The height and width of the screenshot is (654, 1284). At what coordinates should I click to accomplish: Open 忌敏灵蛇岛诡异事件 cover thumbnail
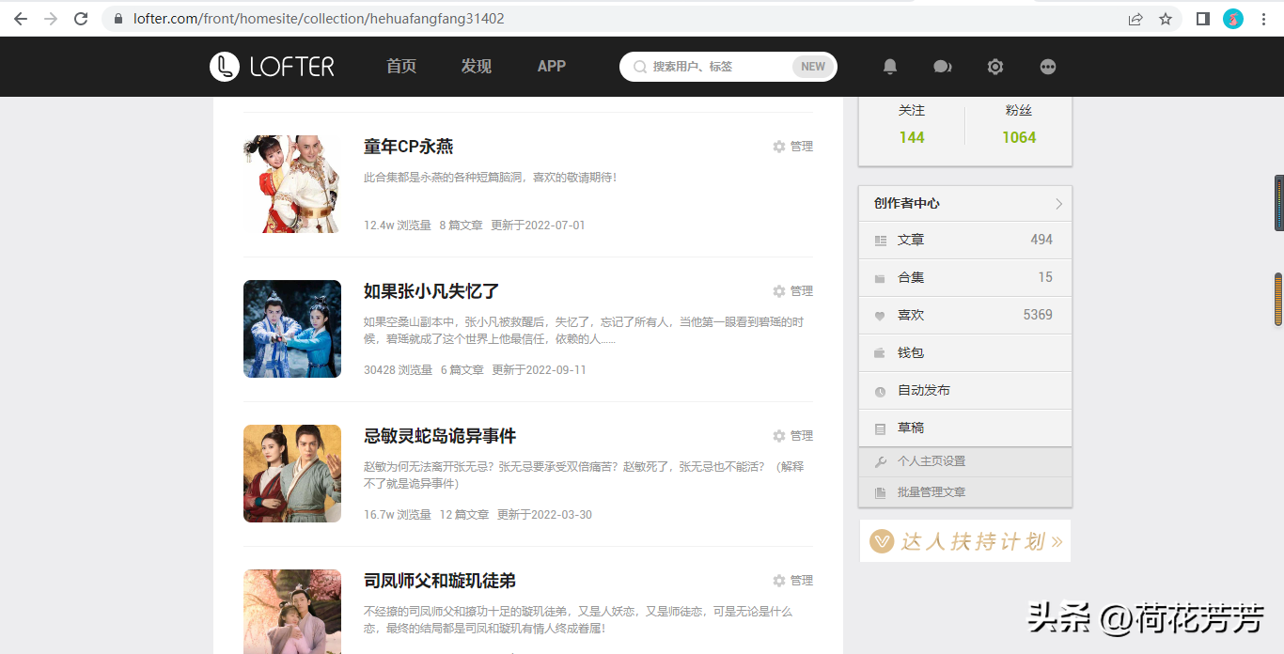click(x=292, y=474)
